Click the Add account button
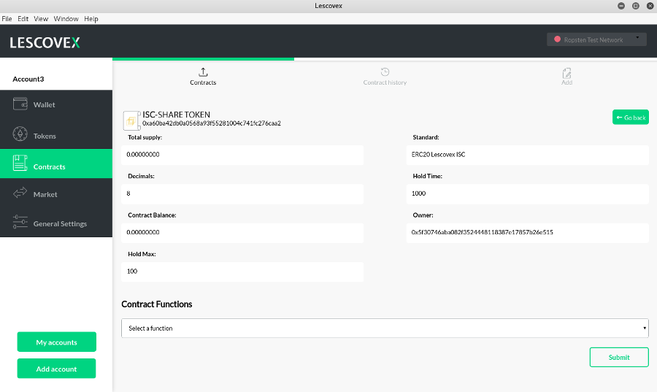The width and height of the screenshot is (657, 392). tap(56, 369)
